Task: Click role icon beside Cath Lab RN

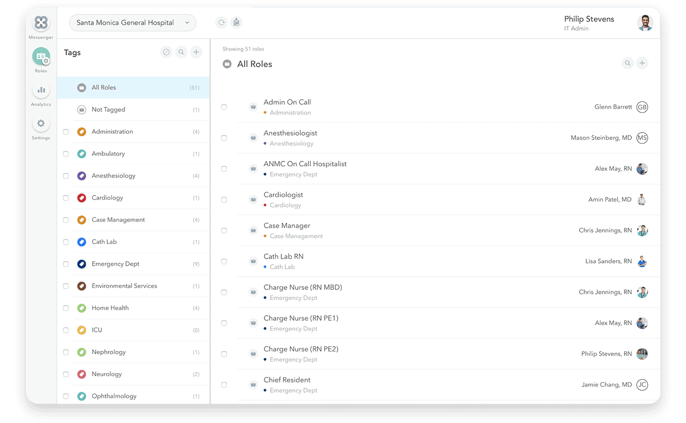Action: (254, 261)
